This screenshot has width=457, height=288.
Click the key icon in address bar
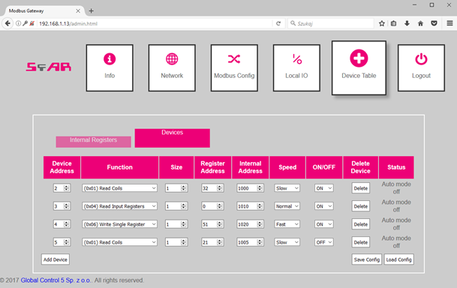tap(25, 23)
